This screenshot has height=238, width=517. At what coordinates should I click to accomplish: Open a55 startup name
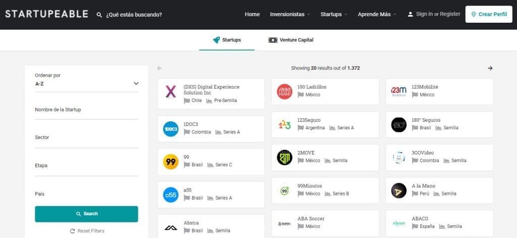click(x=188, y=190)
